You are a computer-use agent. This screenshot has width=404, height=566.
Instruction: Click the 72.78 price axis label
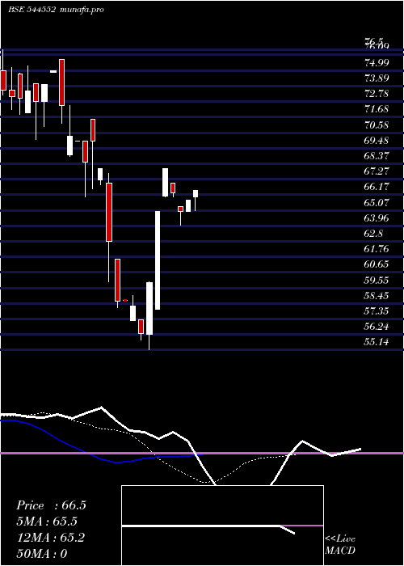(x=377, y=94)
